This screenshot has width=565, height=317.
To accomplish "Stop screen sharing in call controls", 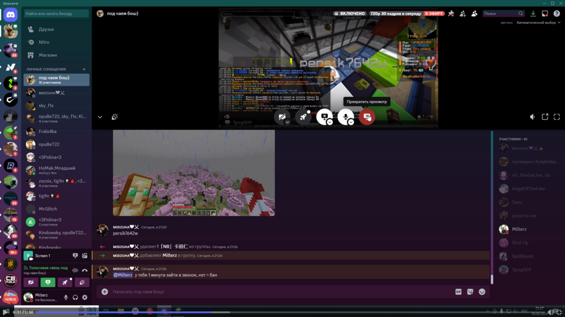I will click(x=324, y=117).
